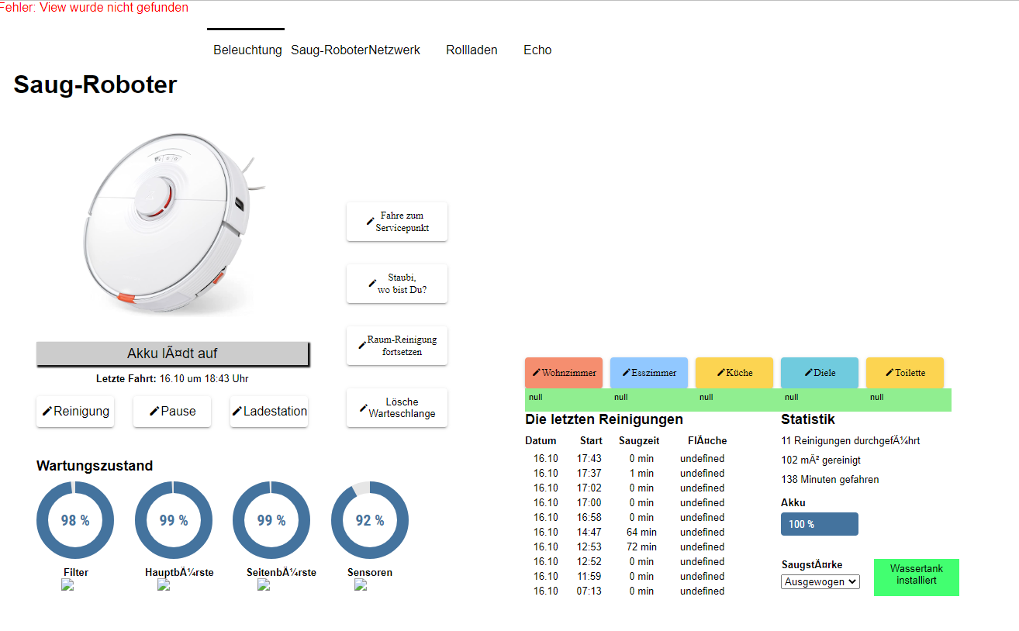
Task: Click the broken image icon under Filter
Action: (x=67, y=585)
